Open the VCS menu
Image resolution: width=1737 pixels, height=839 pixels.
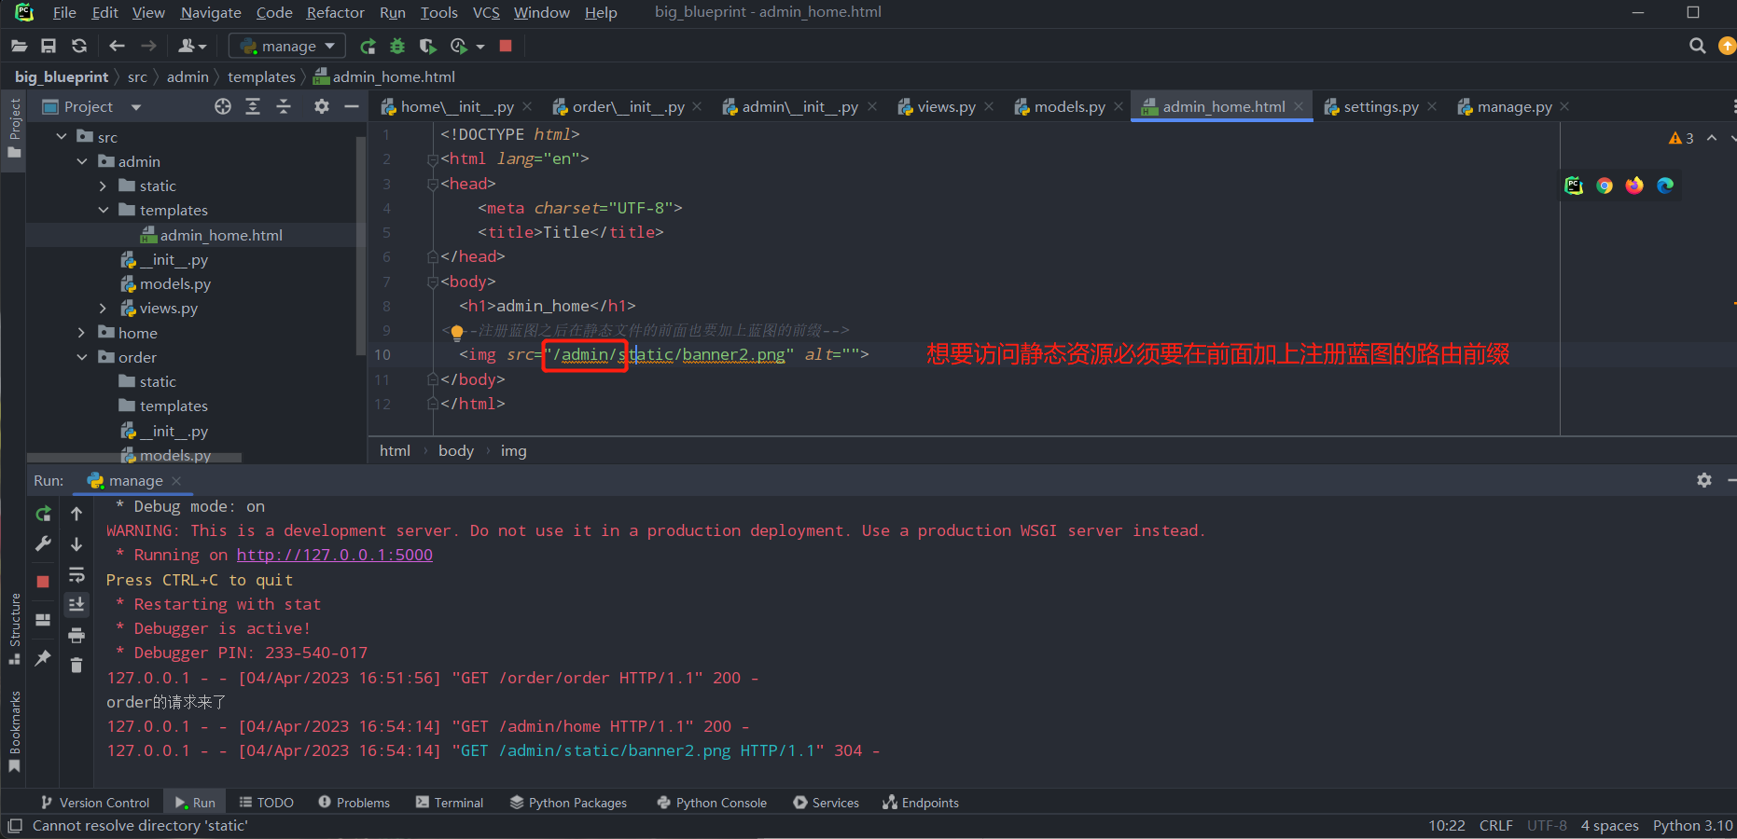click(486, 12)
